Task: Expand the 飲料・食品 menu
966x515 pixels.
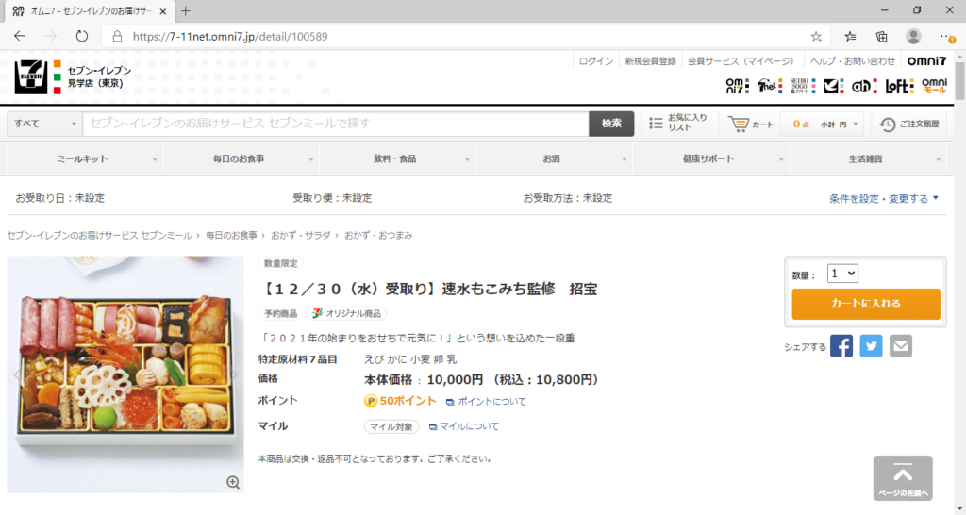Action: (397, 159)
